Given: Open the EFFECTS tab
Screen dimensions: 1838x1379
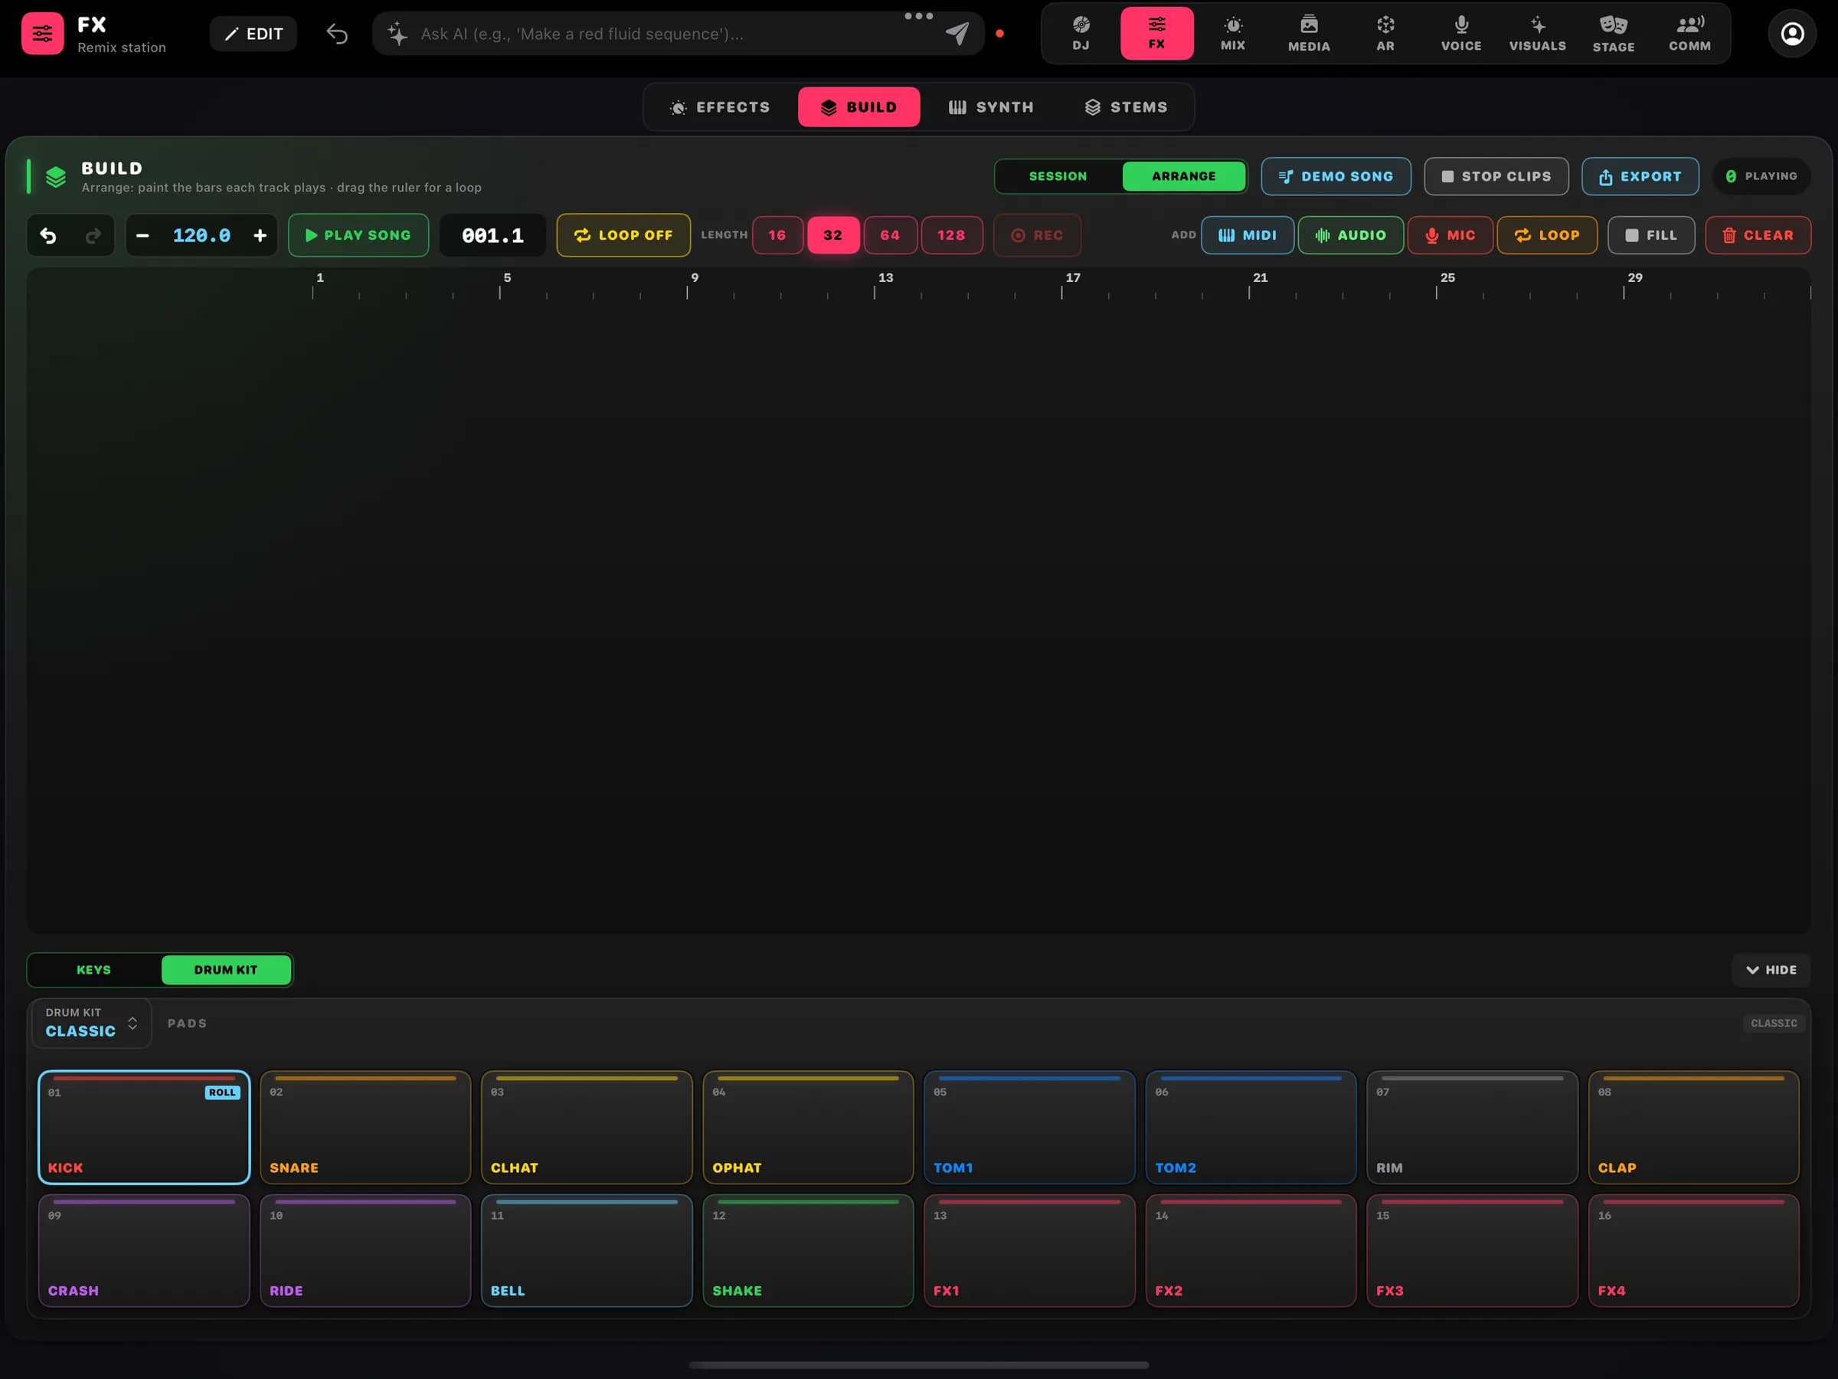Looking at the screenshot, I should [720, 107].
